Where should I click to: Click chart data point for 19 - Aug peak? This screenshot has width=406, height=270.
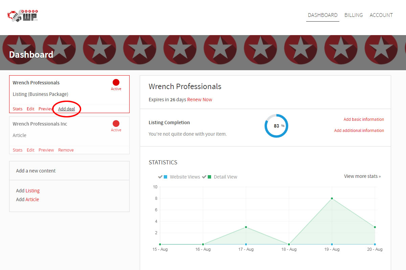point(332,198)
